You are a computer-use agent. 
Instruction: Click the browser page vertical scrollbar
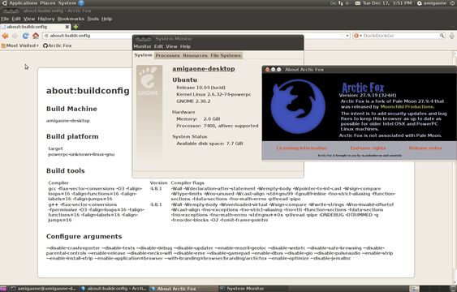pyautogui.click(x=455, y=167)
